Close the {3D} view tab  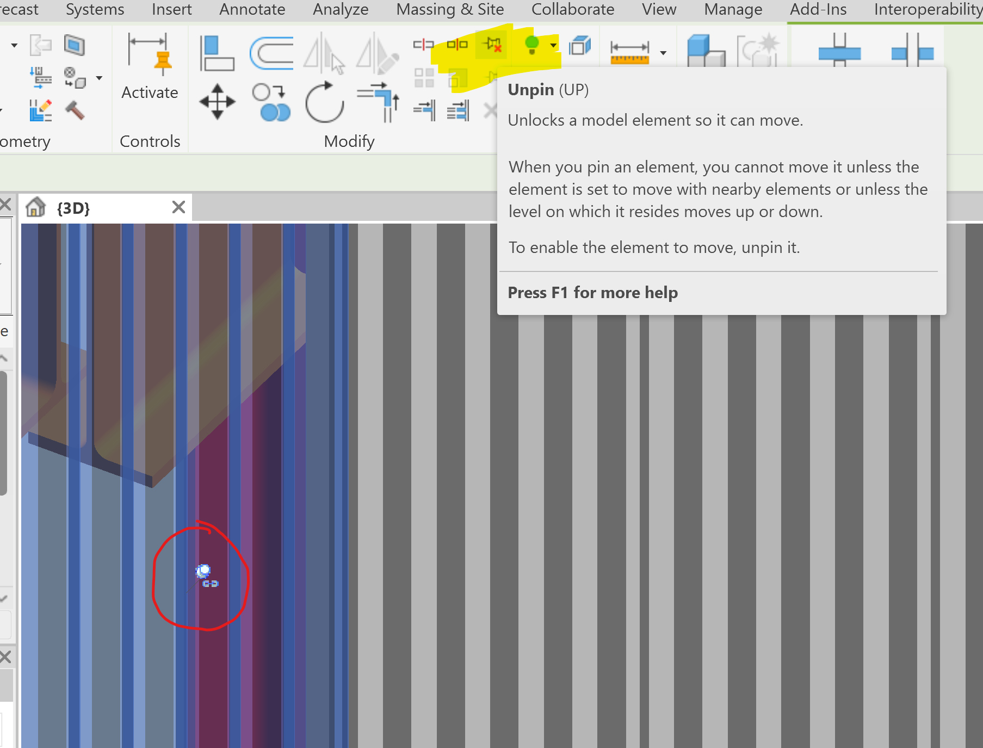(x=178, y=207)
